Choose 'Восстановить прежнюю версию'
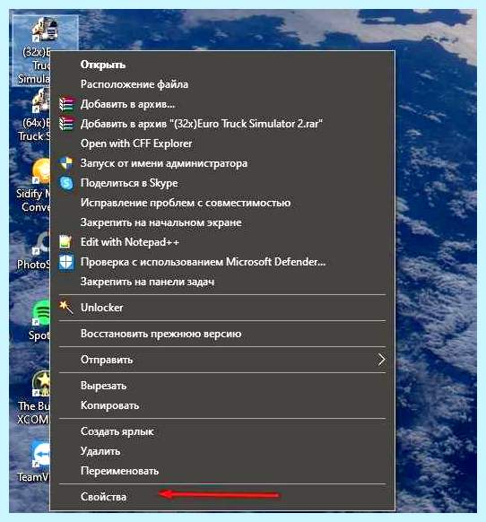486x522 pixels. 161,334
